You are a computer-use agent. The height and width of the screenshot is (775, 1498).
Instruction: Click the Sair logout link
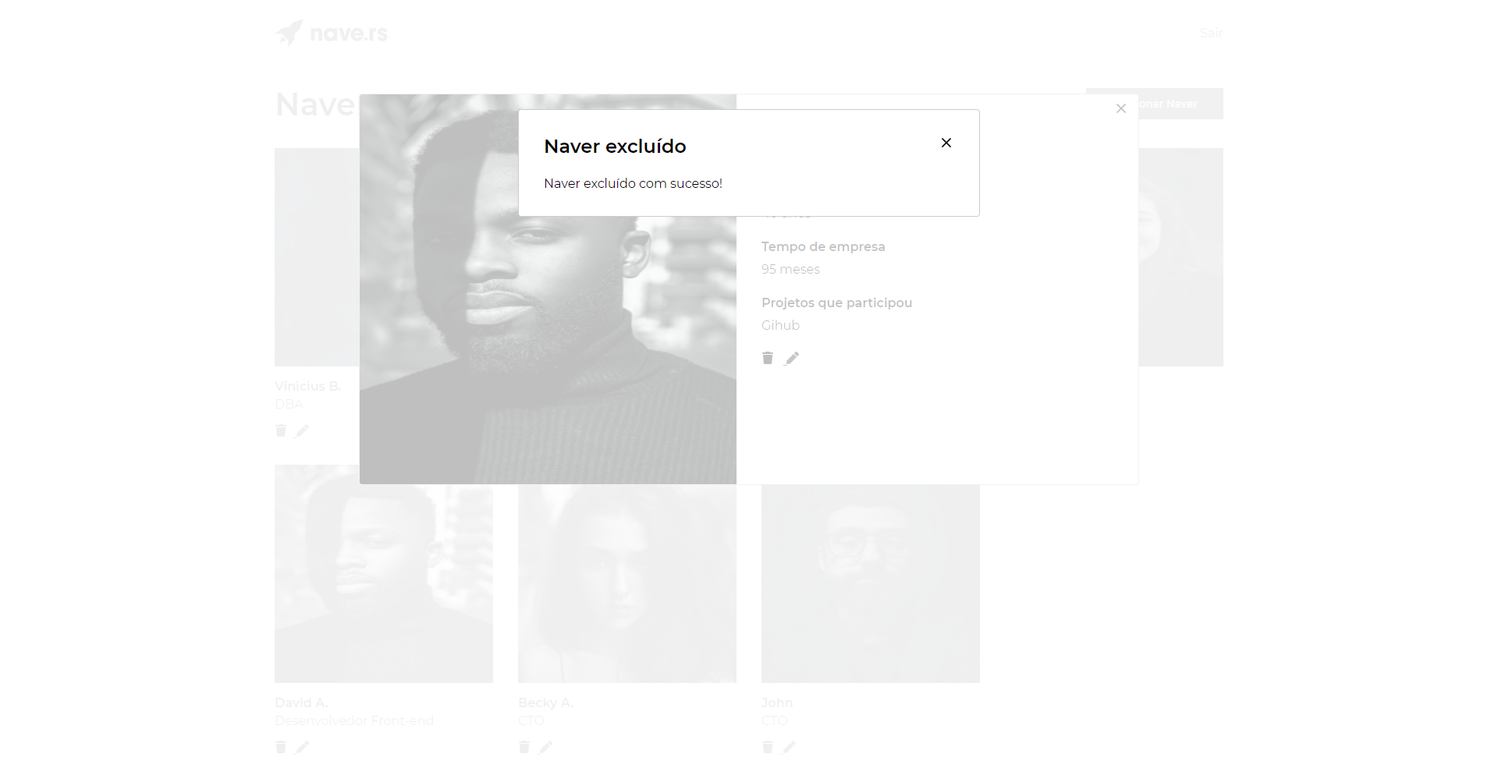pos(1211,33)
